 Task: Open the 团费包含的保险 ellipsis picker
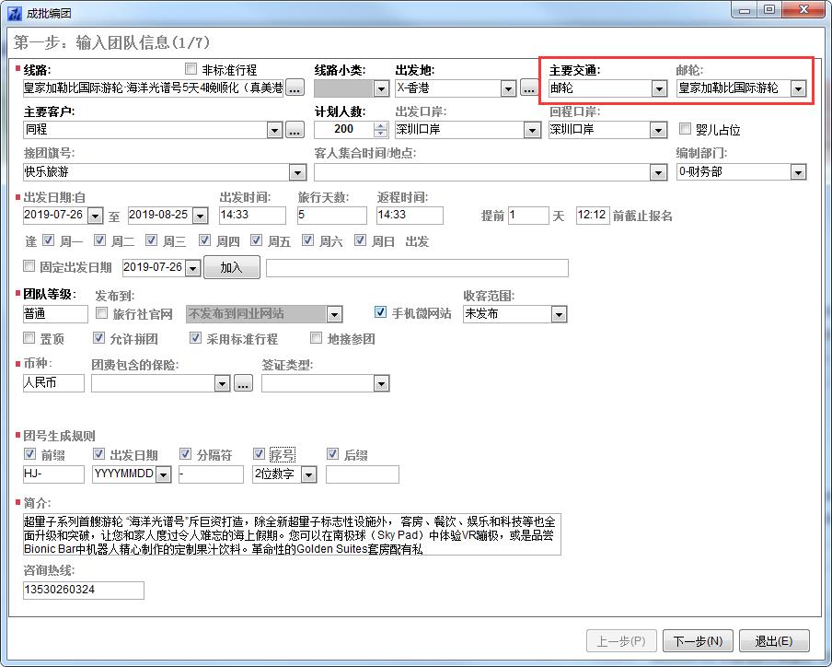click(x=243, y=384)
